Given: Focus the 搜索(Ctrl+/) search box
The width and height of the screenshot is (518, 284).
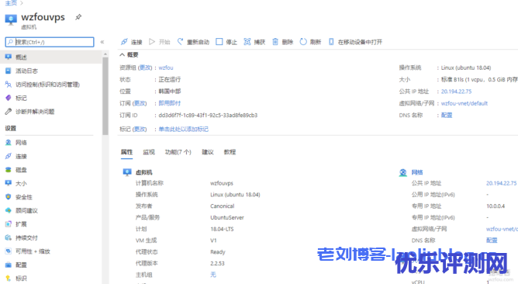Looking at the screenshot, I should [50, 42].
